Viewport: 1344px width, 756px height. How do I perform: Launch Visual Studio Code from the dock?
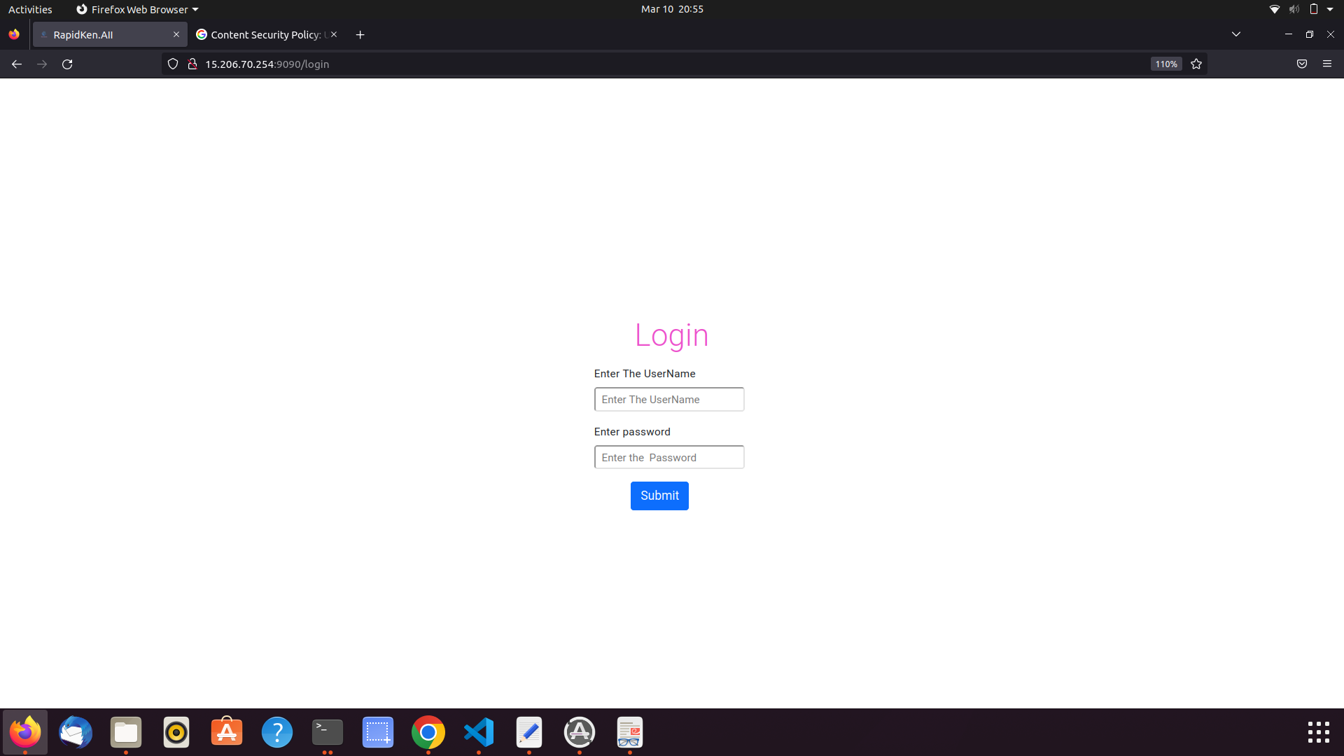click(478, 732)
